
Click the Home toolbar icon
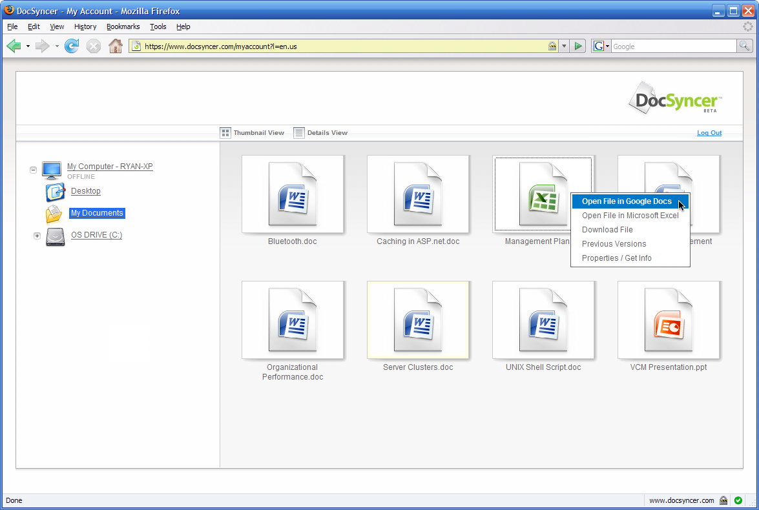pos(115,46)
